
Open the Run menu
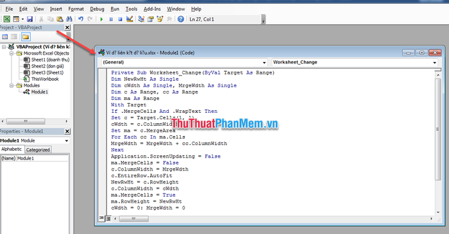coord(115,9)
